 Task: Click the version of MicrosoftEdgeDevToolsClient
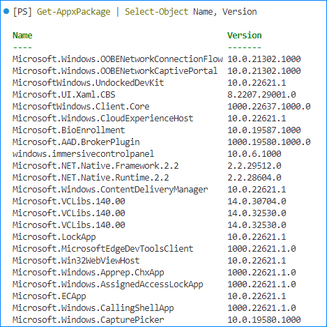[x=261, y=249]
